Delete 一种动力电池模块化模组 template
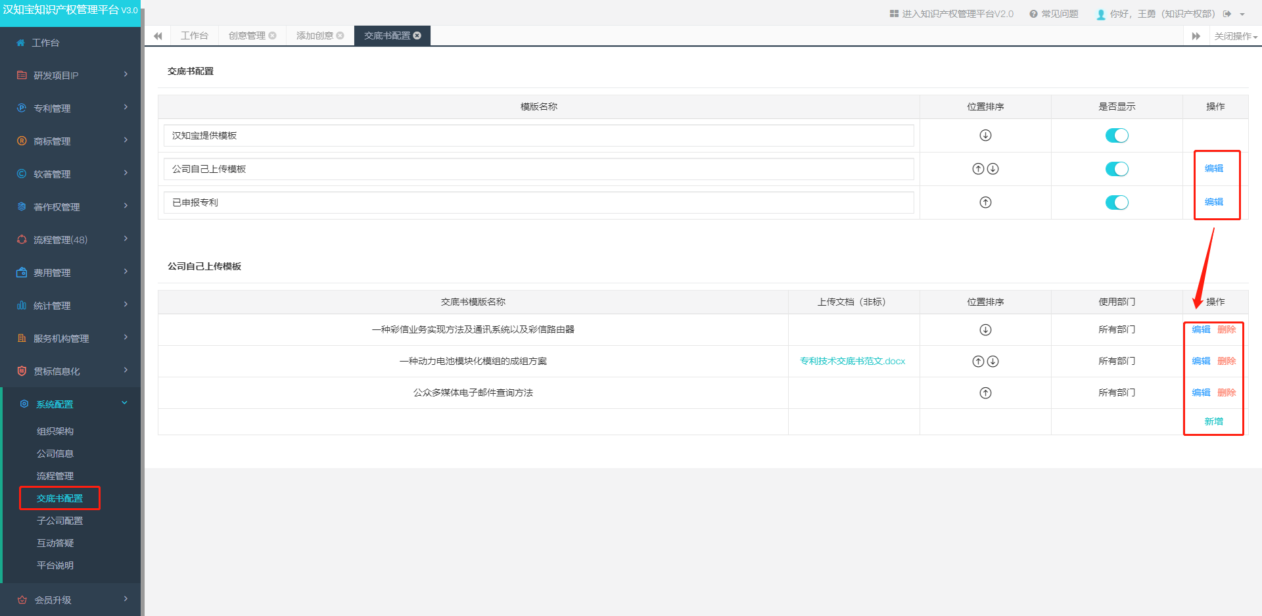Viewport: 1262px width, 616px height. [x=1227, y=361]
